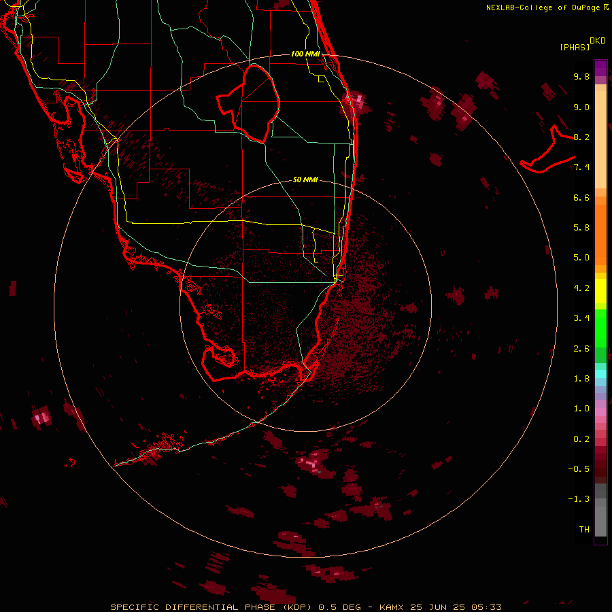
Task: Click the -1.3 scale value
Action: coord(579,499)
